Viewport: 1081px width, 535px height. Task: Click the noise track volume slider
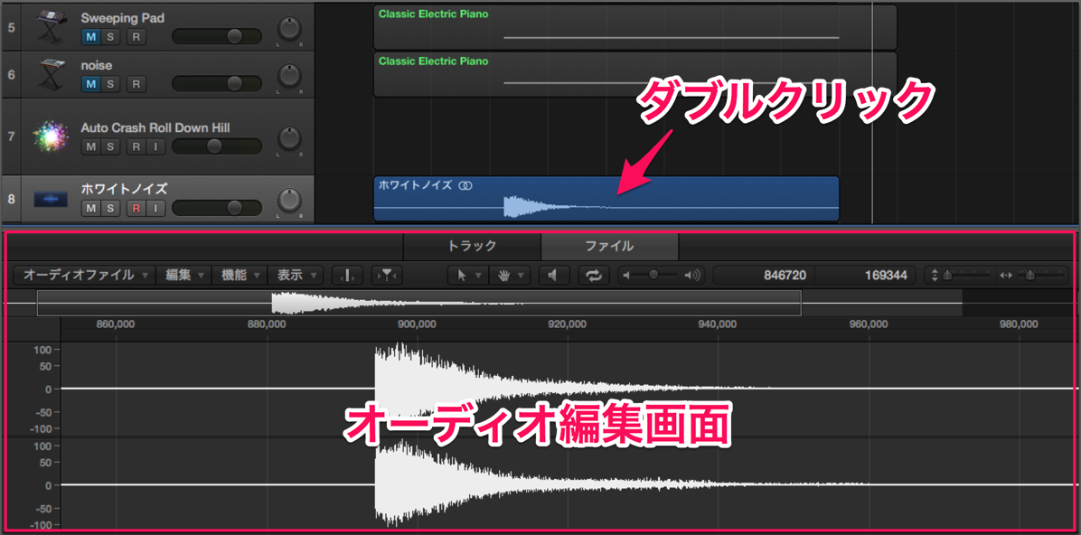[x=217, y=84]
